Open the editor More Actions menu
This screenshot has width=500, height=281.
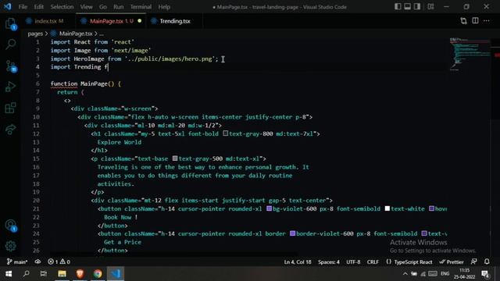click(x=486, y=21)
